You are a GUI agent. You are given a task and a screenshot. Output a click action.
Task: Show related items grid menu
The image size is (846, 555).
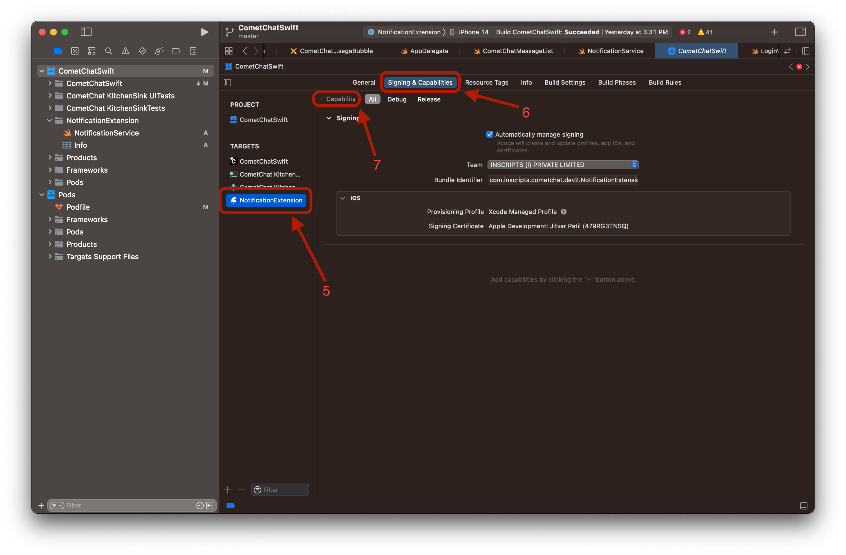point(229,51)
